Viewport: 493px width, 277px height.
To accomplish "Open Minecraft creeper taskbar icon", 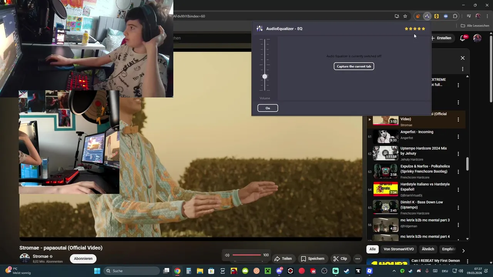I will (x=268, y=271).
